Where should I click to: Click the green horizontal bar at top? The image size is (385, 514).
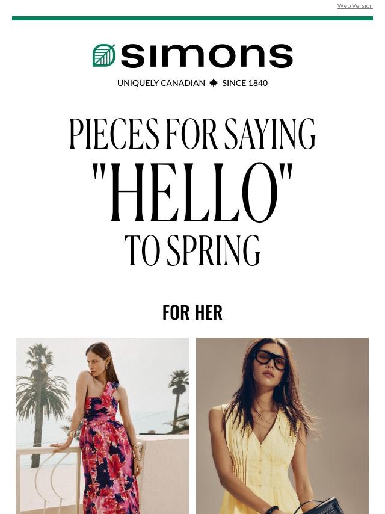192,18
